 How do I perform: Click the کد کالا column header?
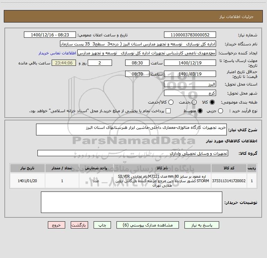(x=229, y=168)
